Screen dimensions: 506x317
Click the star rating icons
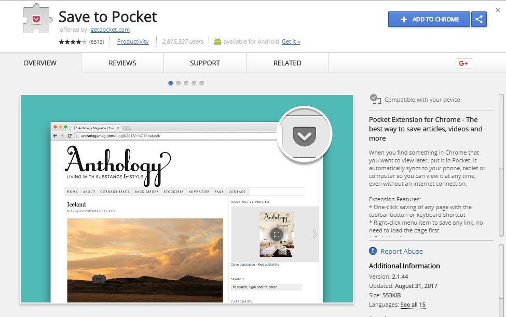tap(73, 42)
